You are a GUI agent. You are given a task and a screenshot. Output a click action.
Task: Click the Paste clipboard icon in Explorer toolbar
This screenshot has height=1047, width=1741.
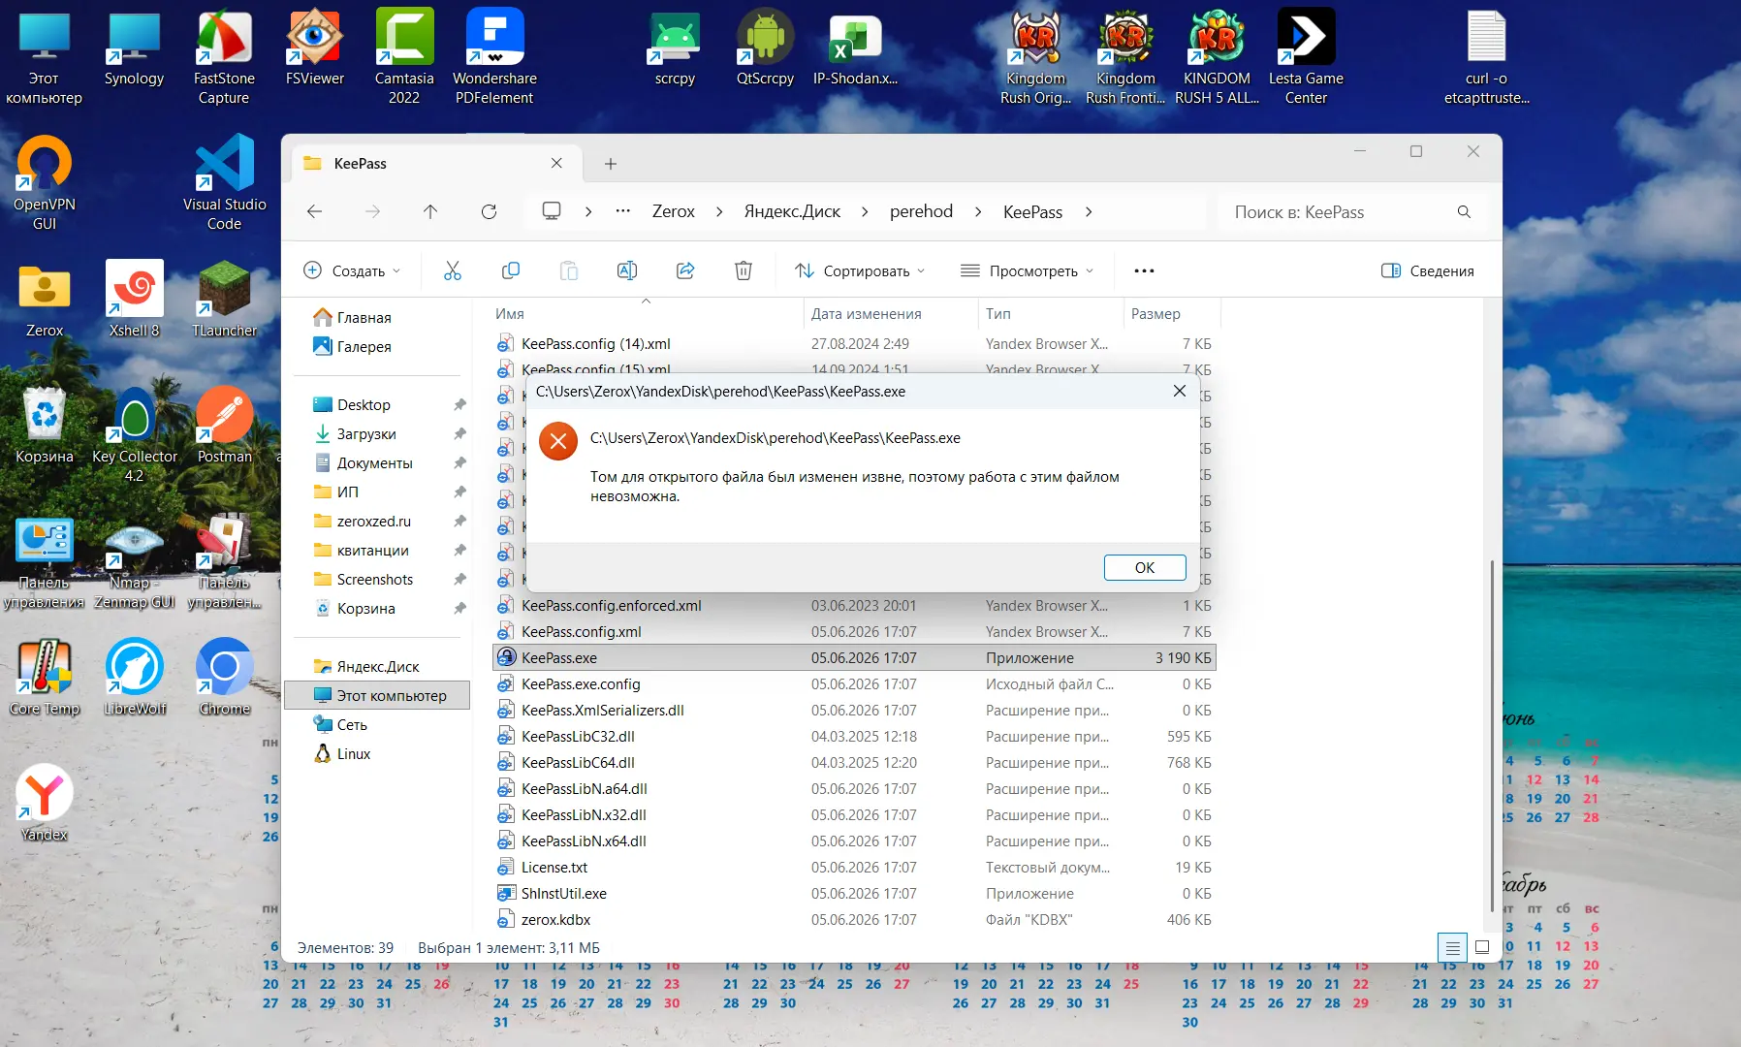point(569,270)
